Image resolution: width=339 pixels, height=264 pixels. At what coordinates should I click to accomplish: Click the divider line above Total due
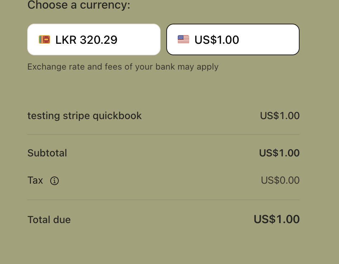pos(163,200)
